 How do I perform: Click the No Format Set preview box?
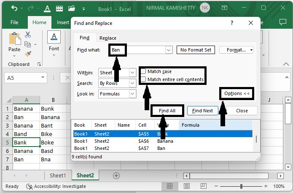tap(196, 50)
